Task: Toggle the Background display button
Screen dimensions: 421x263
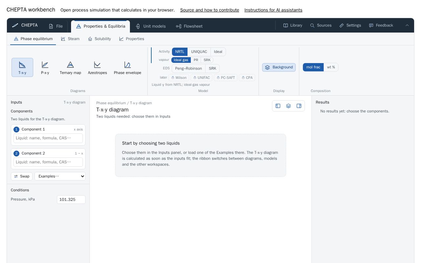Action: click(x=279, y=67)
